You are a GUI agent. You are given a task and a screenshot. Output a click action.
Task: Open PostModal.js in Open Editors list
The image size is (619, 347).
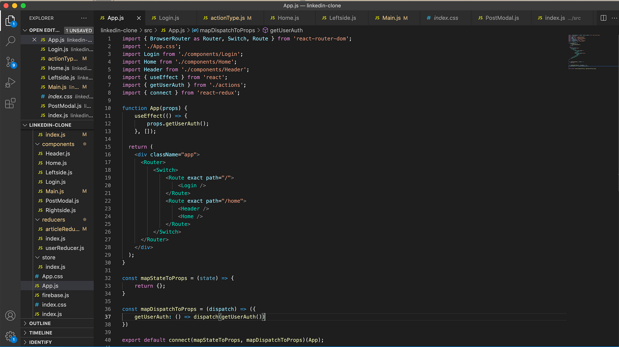pyautogui.click(x=57, y=106)
